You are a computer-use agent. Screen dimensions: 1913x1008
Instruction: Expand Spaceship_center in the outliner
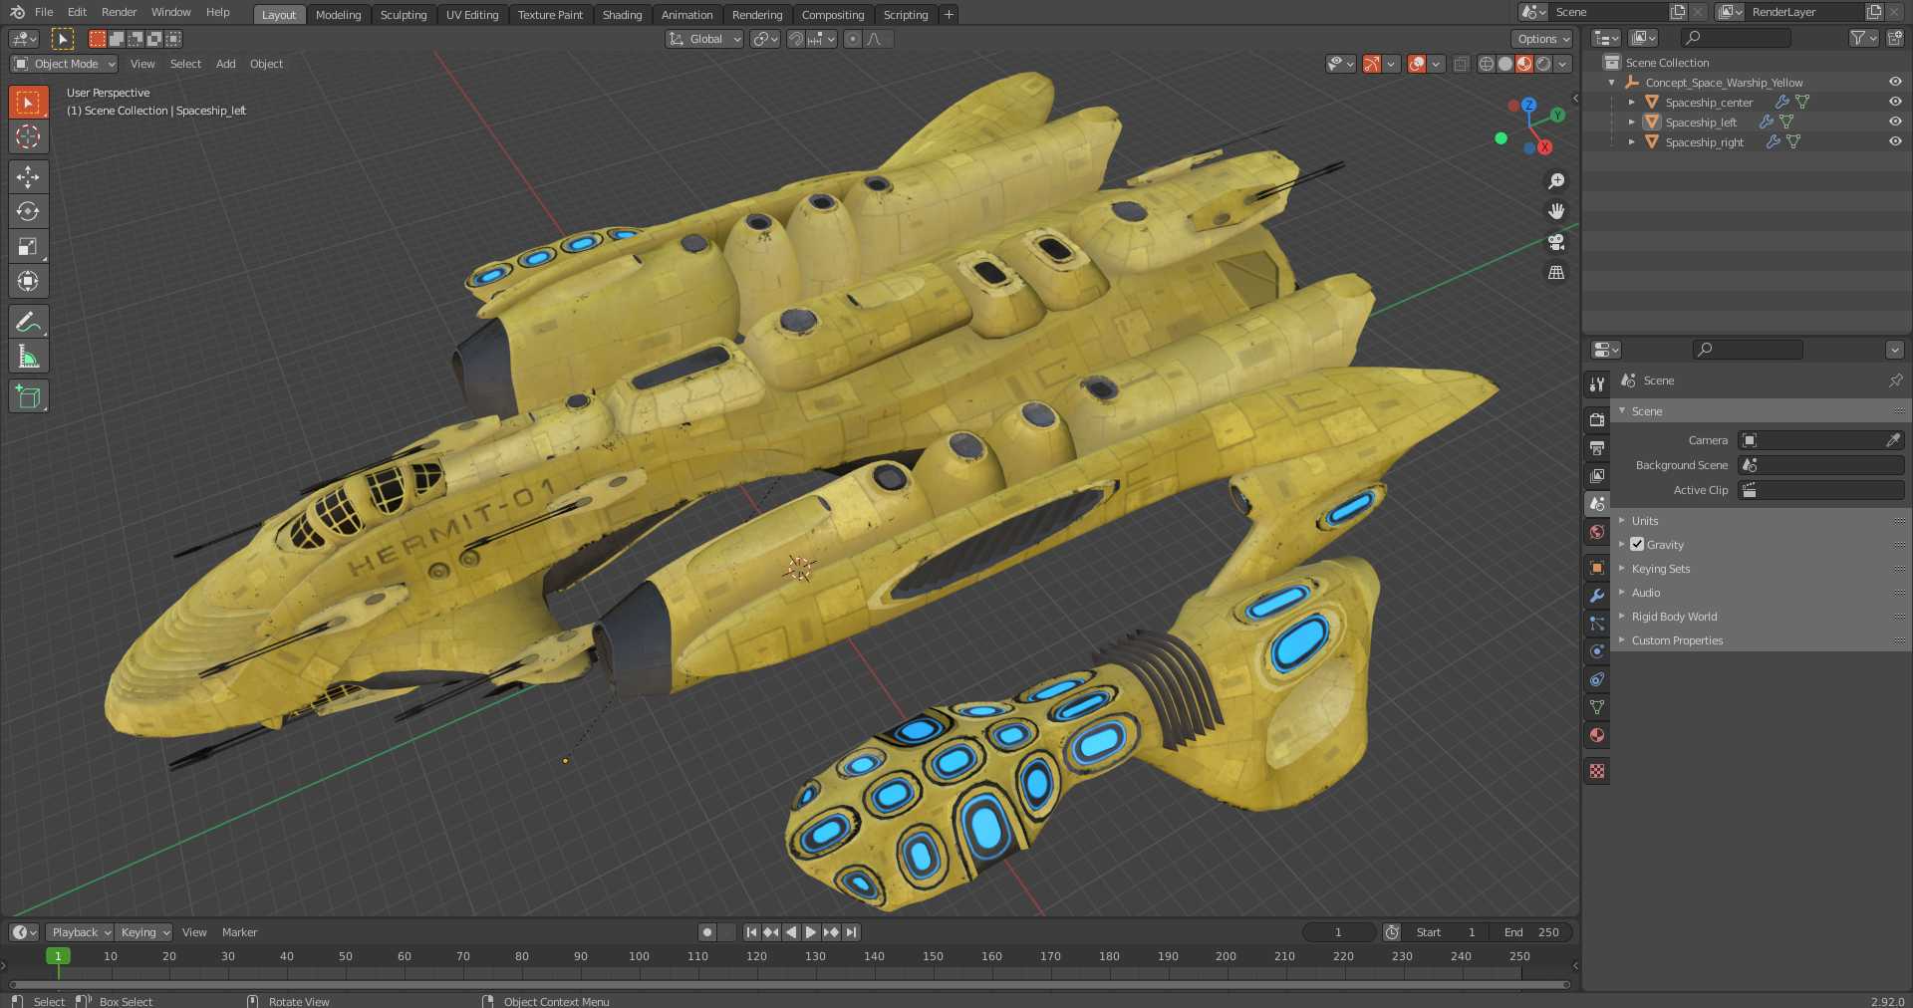pos(1632,102)
